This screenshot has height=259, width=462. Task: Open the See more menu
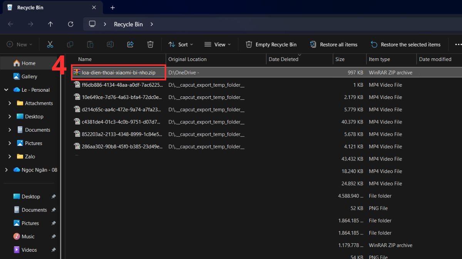458,44
